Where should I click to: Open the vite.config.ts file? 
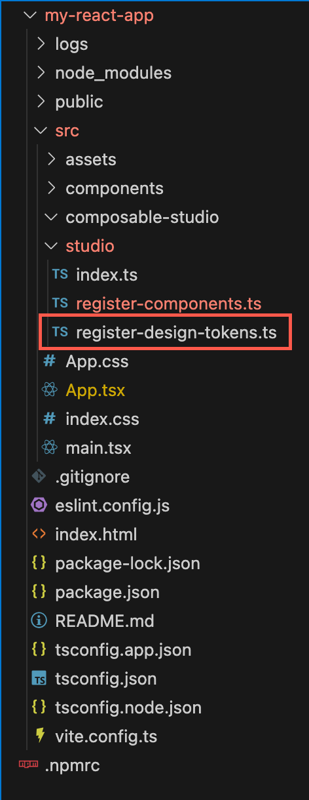106,737
